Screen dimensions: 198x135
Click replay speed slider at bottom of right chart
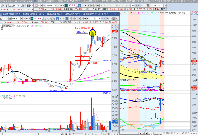click(x=156, y=133)
